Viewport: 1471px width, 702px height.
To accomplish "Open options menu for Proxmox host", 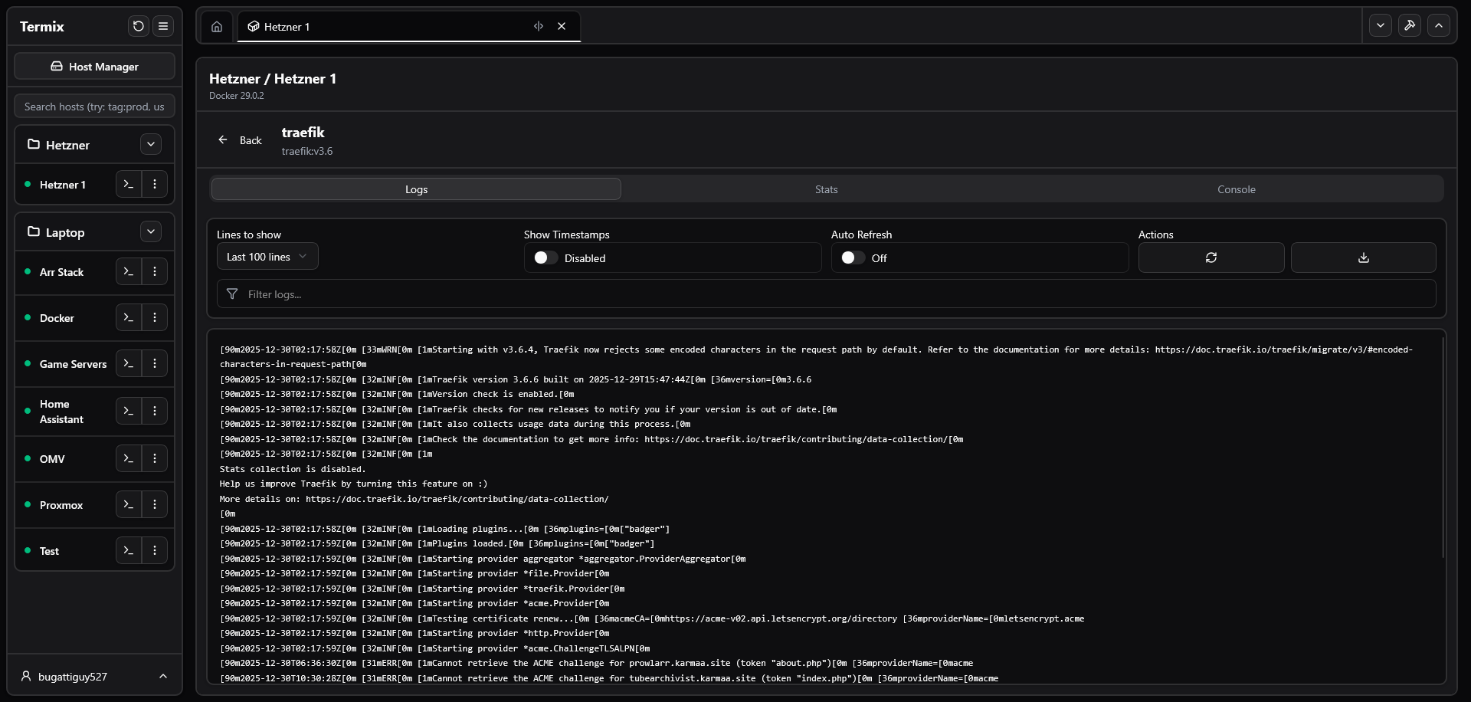I will pyautogui.click(x=155, y=505).
